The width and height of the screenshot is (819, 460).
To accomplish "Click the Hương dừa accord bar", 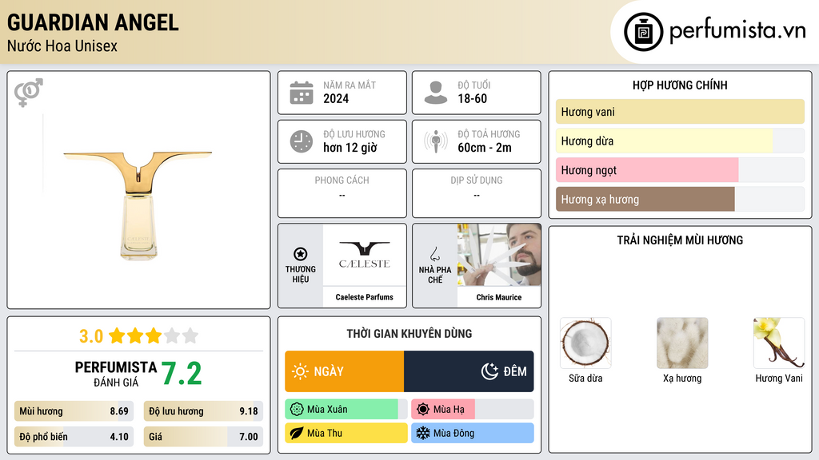I will (x=680, y=141).
